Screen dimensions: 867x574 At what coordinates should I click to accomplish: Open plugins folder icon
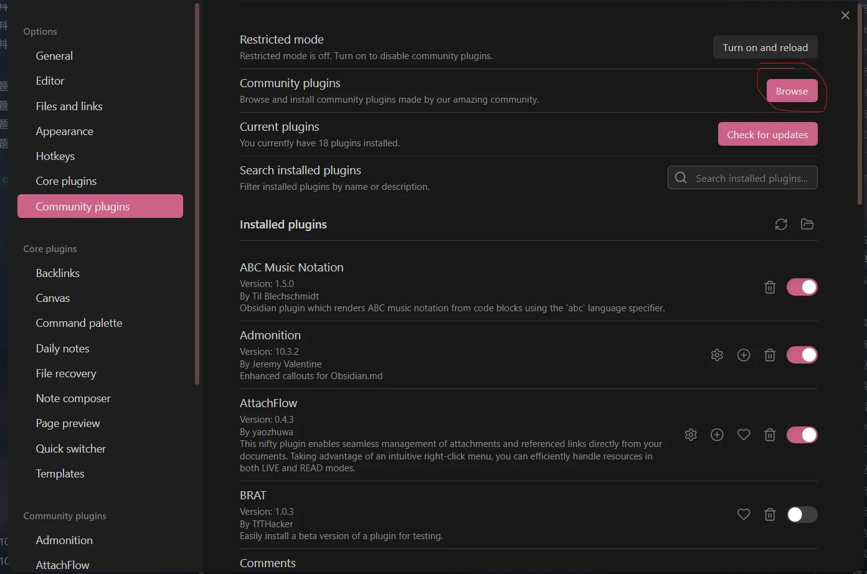click(x=807, y=224)
